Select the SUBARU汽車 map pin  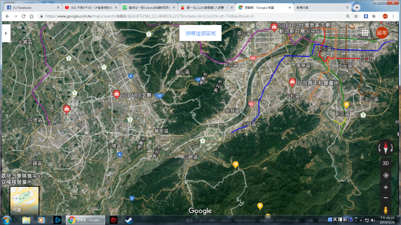click(x=116, y=94)
